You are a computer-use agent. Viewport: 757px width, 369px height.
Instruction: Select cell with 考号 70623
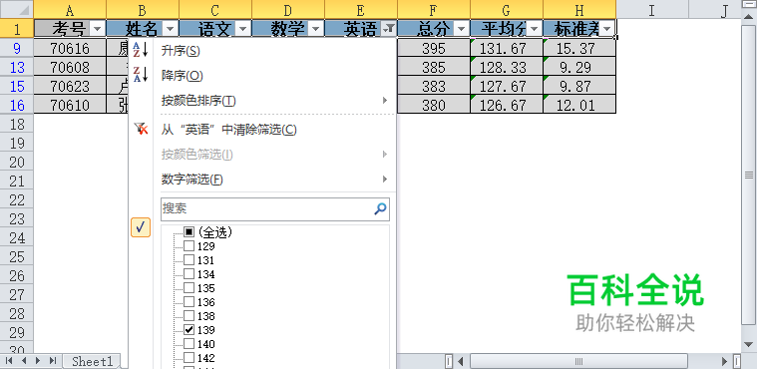pyautogui.click(x=70, y=86)
